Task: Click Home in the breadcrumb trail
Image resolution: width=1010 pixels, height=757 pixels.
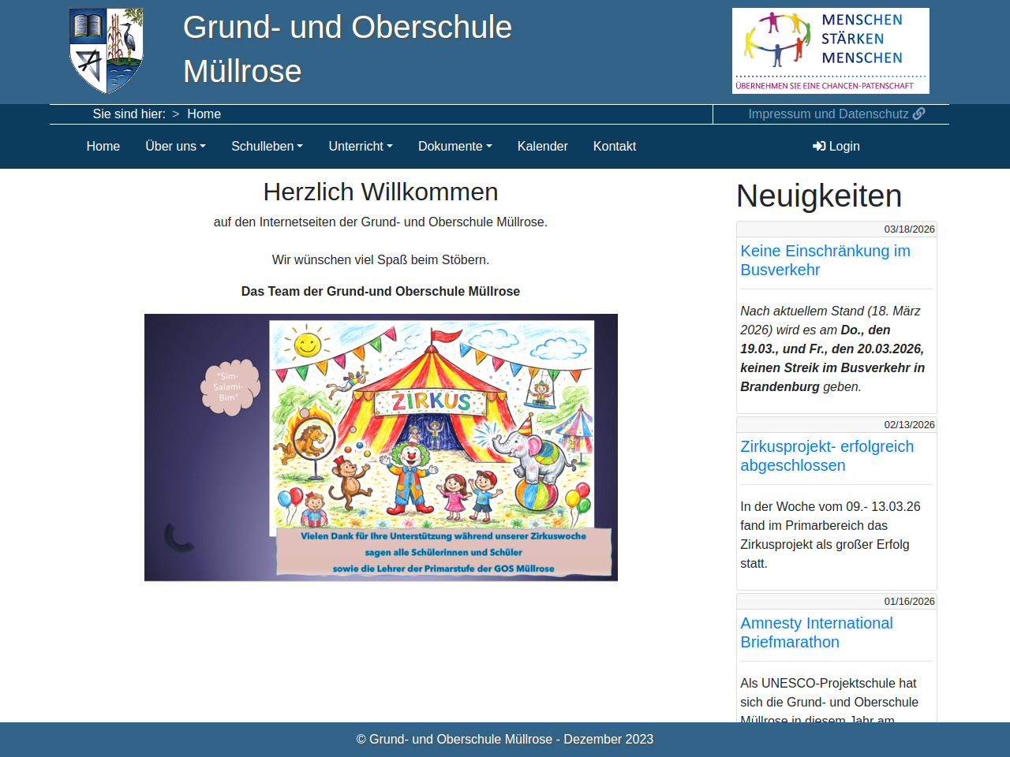Action: tap(204, 114)
